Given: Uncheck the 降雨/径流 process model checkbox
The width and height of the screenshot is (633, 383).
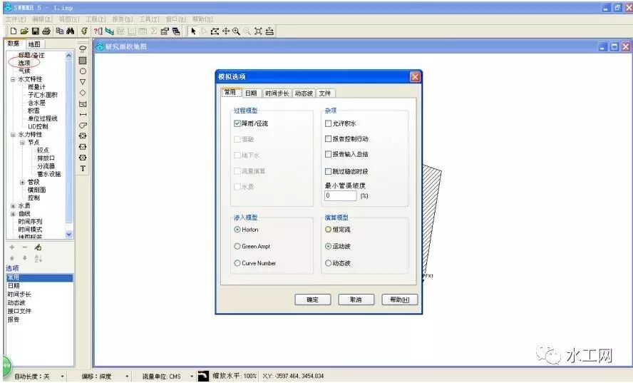Looking at the screenshot, I should [x=237, y=123].
